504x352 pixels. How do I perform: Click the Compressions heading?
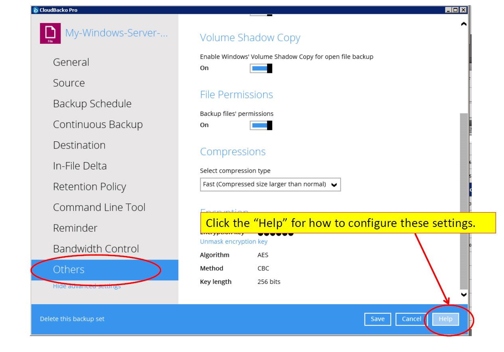(x=233, y=152)
